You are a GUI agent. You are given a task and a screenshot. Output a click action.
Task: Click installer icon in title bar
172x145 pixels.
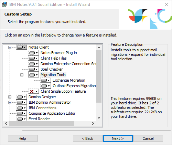coord(4,4)
